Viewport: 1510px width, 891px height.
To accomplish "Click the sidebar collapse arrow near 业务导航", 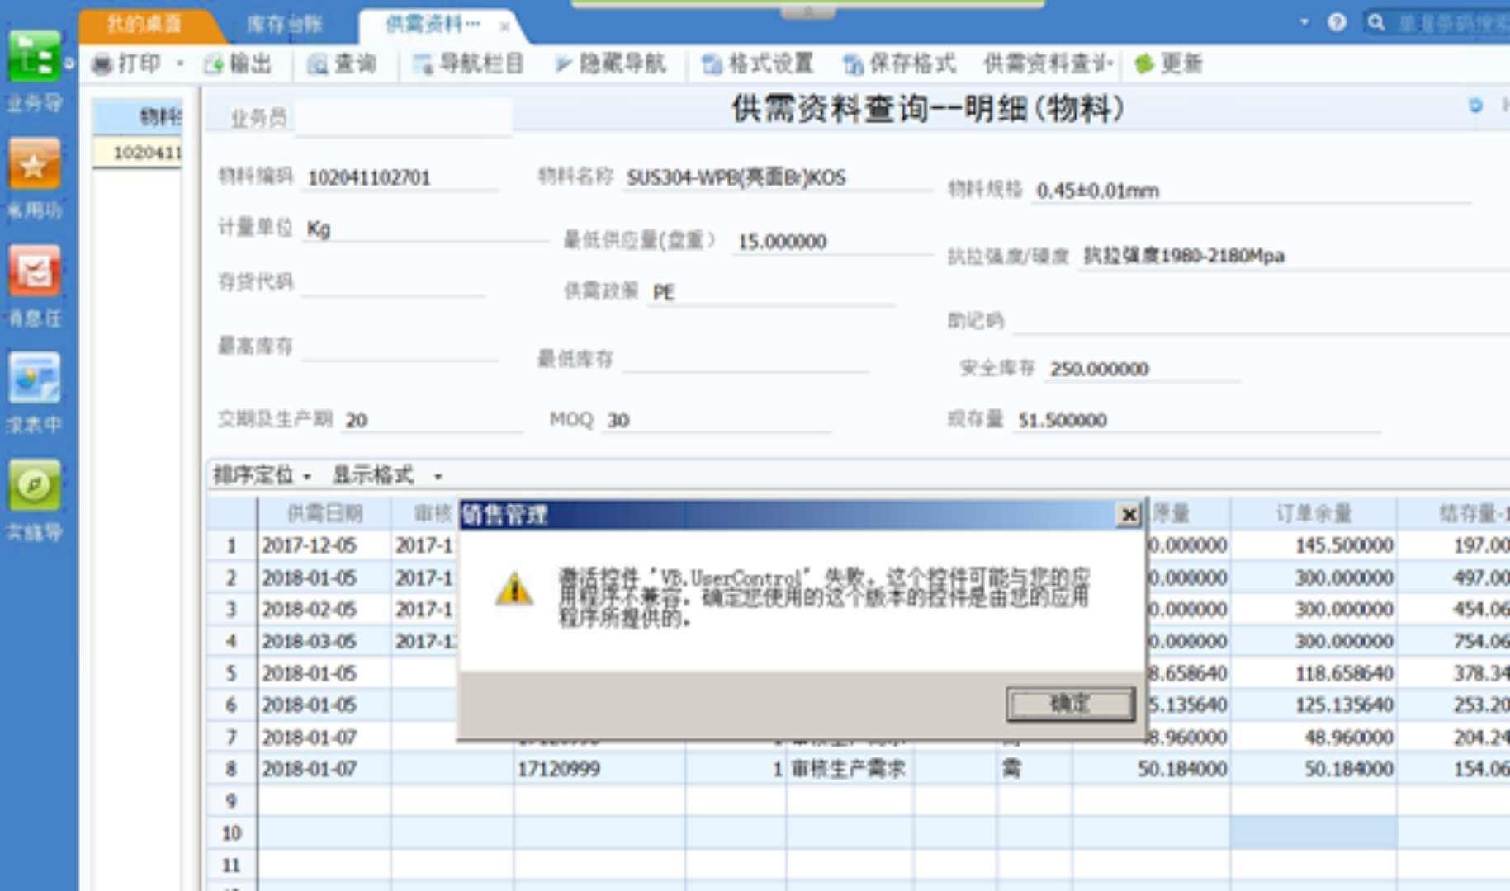I will tap(69, 62).
